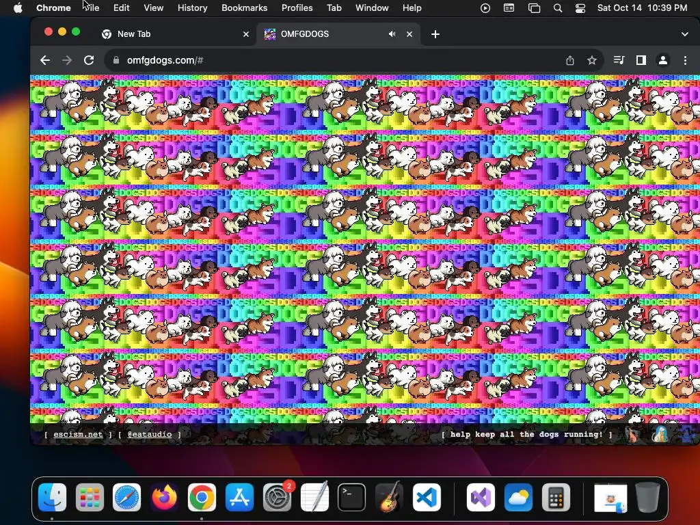700x525 pixels.
Task: Open the Trash from the Dock
Action: coord(648,497)
